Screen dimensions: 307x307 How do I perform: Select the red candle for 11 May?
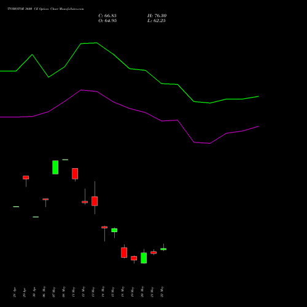click(x=75, y=174)
